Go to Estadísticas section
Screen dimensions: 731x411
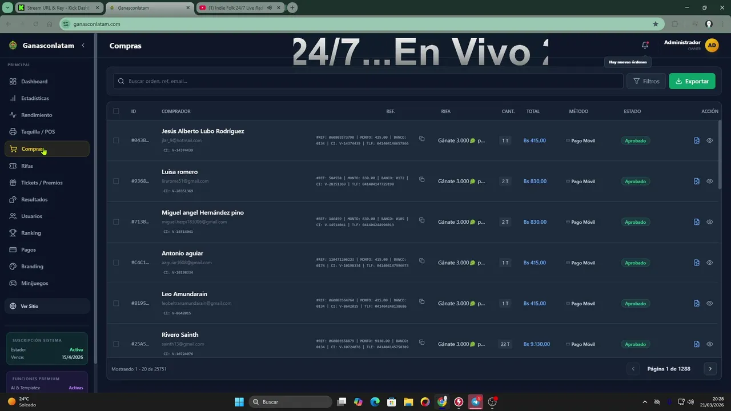click(x=47, y=98)
